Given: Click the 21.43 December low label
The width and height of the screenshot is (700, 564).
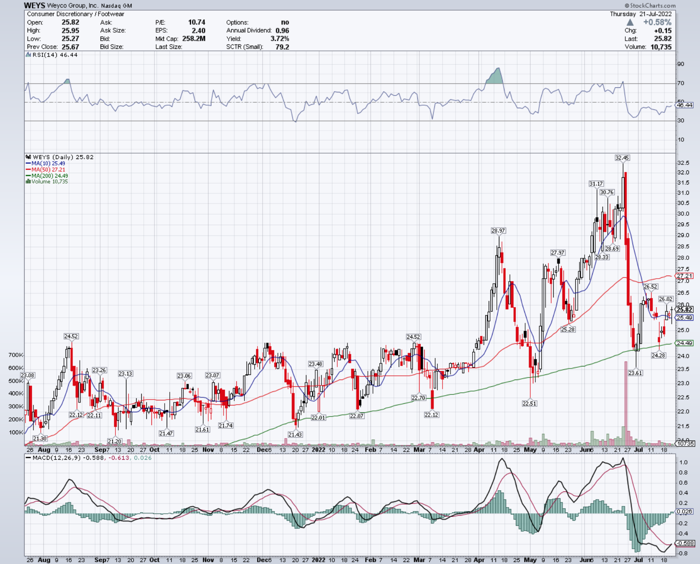Looking at the screenshot, I should click(x=295, y=434).
